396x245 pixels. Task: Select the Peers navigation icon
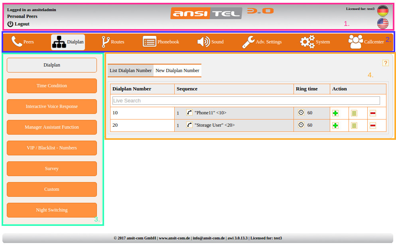(17, 41)
